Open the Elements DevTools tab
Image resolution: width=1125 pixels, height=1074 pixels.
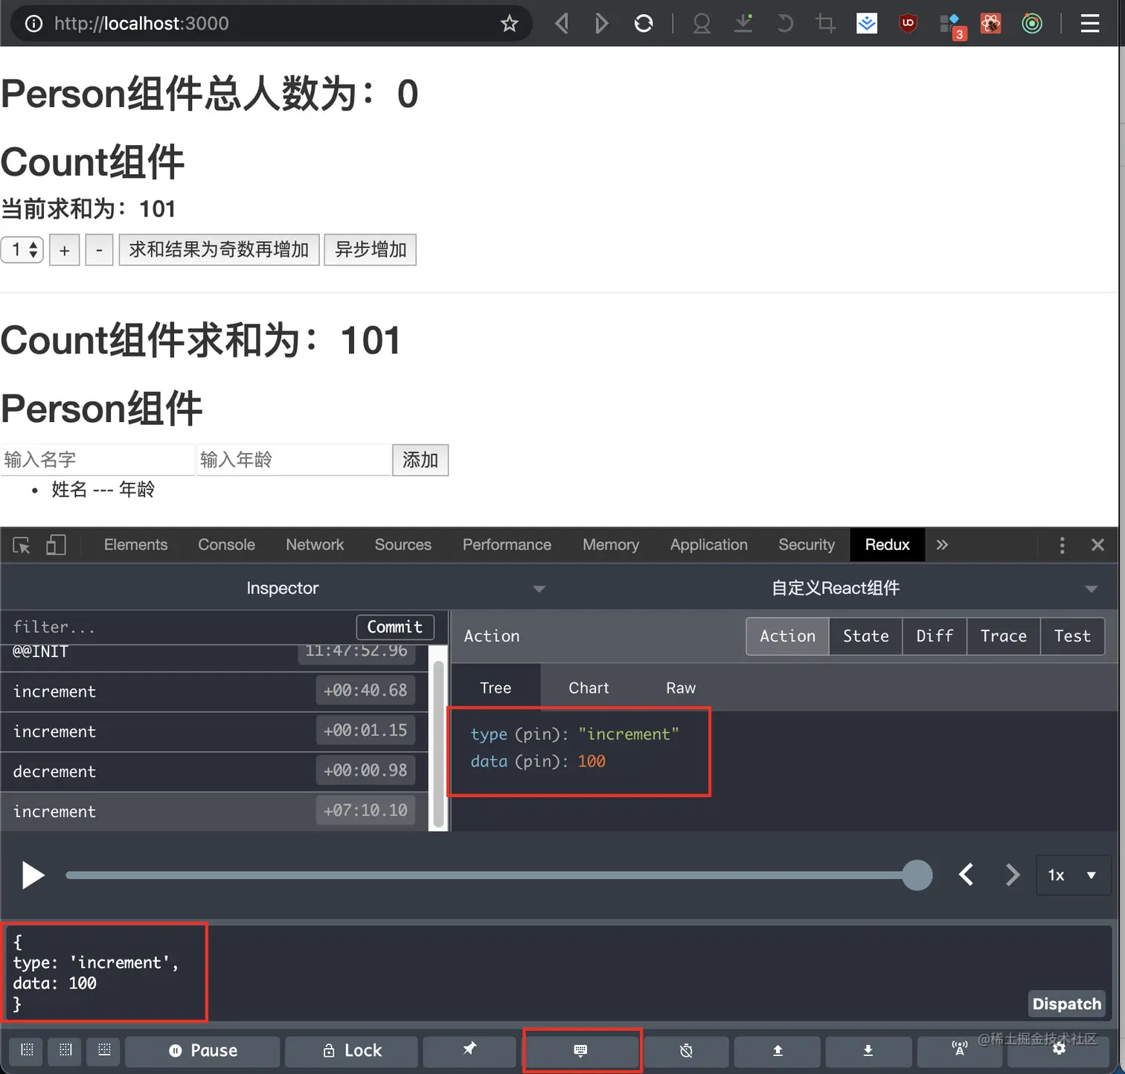pyautogui.click(x=136, y=546)
